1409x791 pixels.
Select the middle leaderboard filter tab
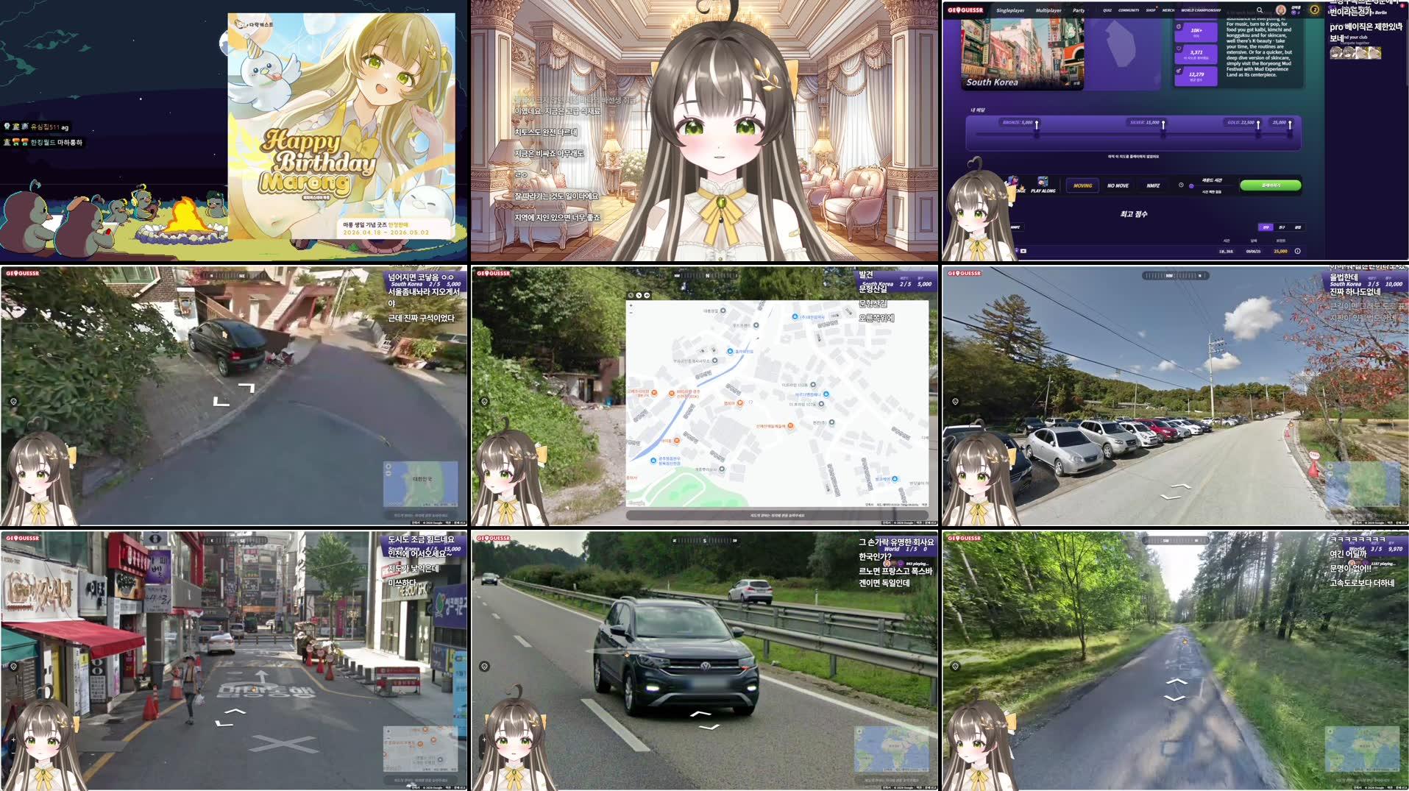[x=1282, y=227]
